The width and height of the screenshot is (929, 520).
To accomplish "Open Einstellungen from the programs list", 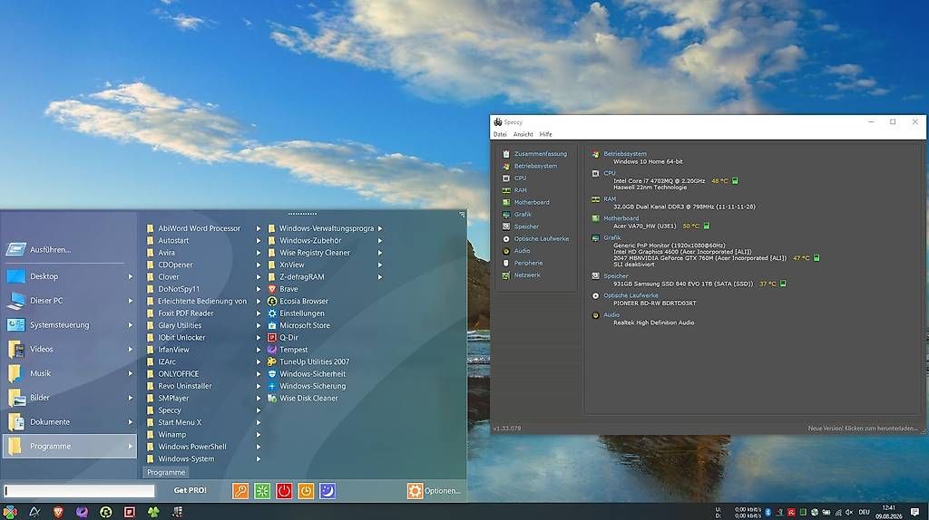I will 296,313.
